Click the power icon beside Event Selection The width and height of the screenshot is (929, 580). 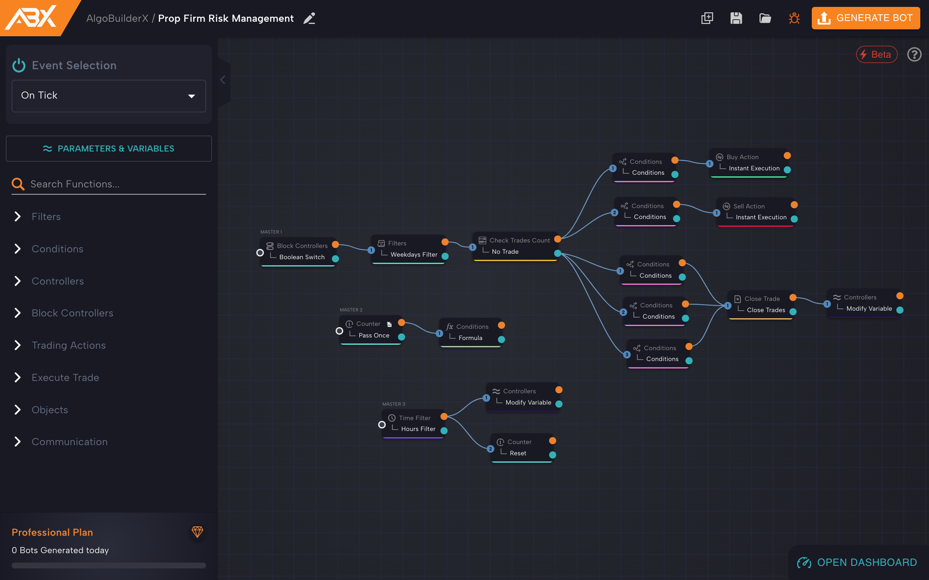tap(19, 65)
